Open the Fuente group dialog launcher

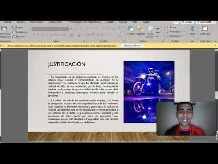(84, 41)
